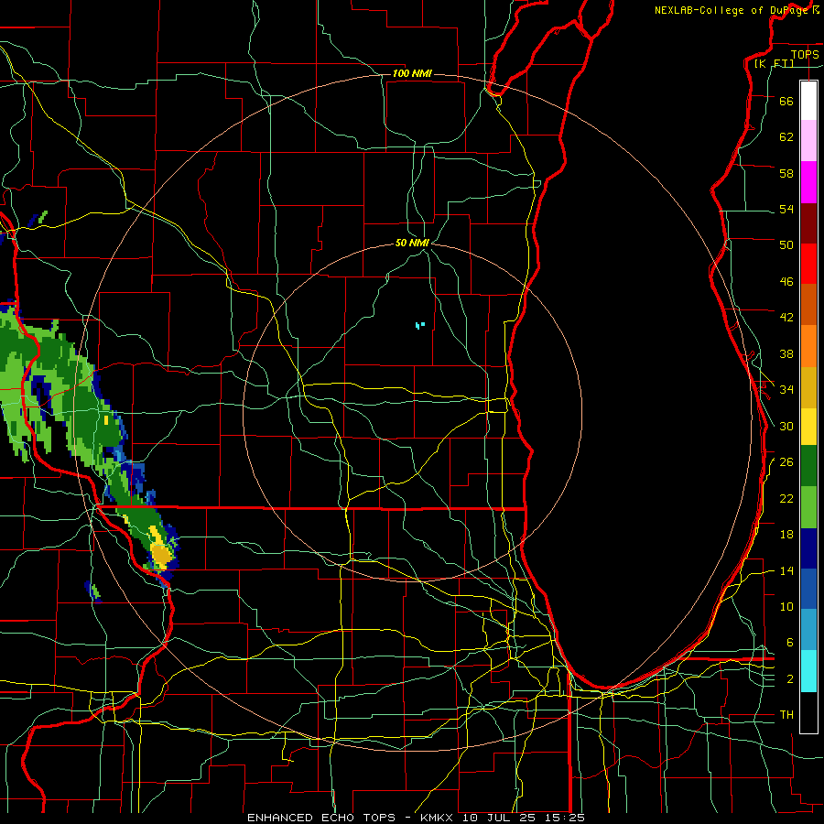824x824 pixels.
Task: Click the cyan swatch near legend bottom
Action: pos(808,671)
